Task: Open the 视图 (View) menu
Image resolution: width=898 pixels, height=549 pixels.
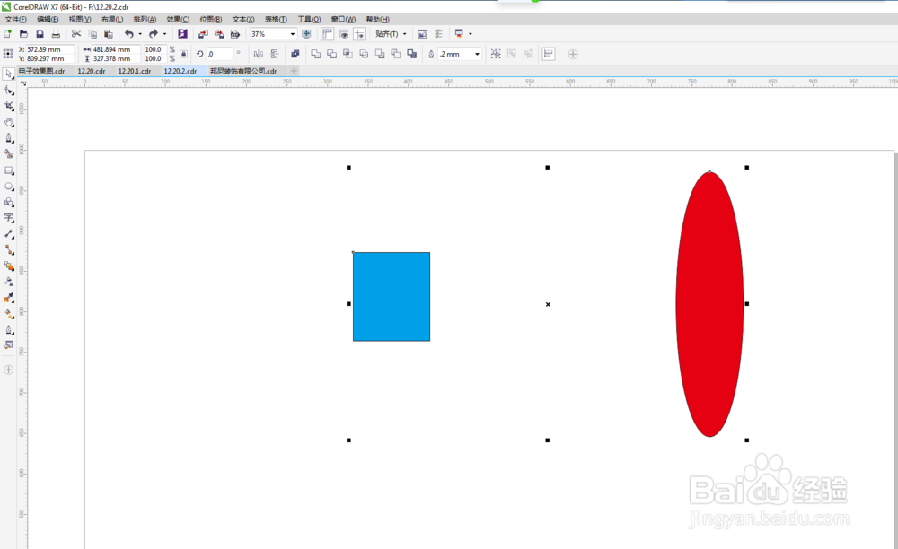Action: (80, 20)
